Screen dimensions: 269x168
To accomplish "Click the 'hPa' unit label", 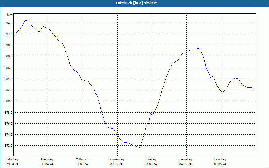I will click(x=10, y=15).
